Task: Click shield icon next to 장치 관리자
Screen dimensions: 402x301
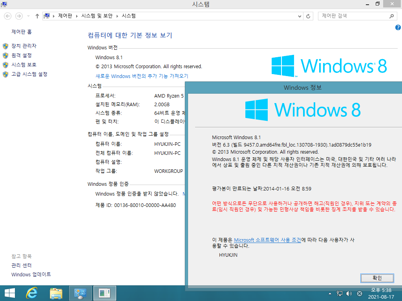Action: (x=5, y=46)
